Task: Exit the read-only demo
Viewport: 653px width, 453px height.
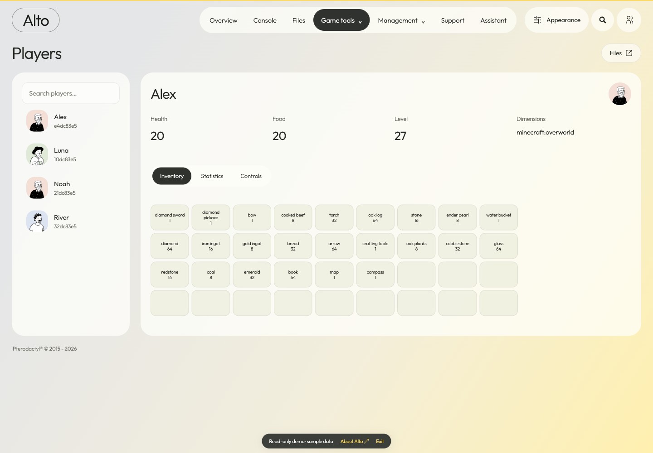Action: 380,441
